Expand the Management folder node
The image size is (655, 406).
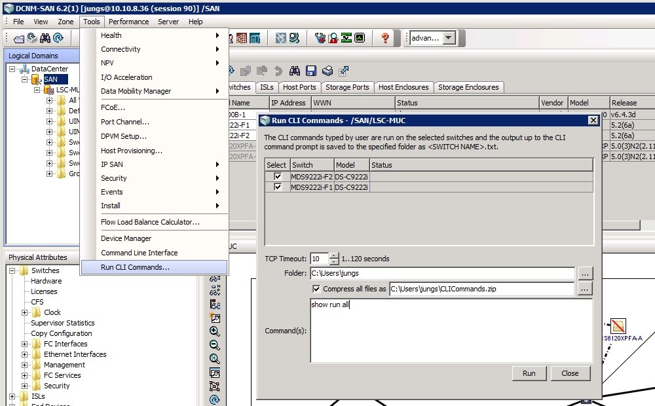pyautogui.click(x=25, y=365)
